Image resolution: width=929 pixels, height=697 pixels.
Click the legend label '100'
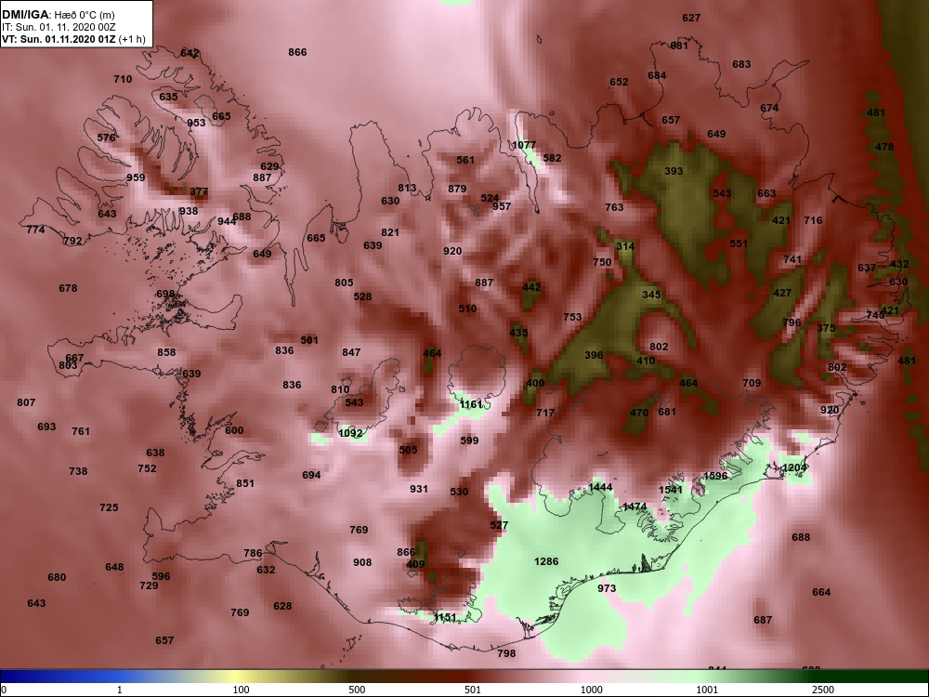click(x=241, y=690)
